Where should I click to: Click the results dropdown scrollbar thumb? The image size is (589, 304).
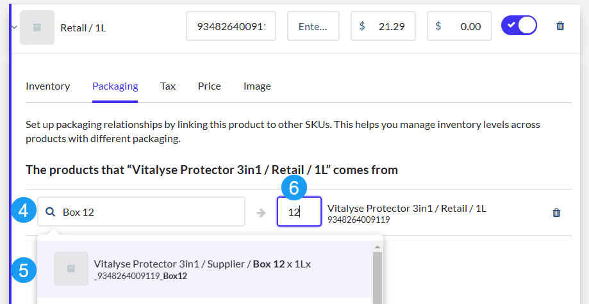coord(377,278)
